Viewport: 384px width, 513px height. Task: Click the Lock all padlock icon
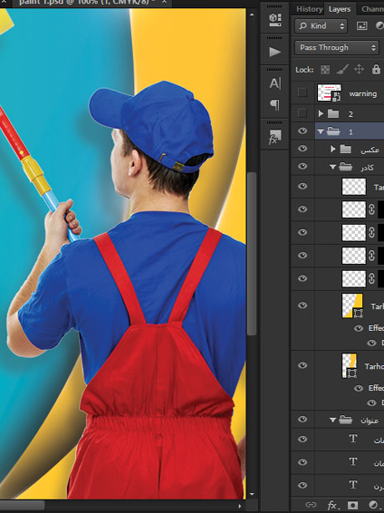[x=376, y=69]
